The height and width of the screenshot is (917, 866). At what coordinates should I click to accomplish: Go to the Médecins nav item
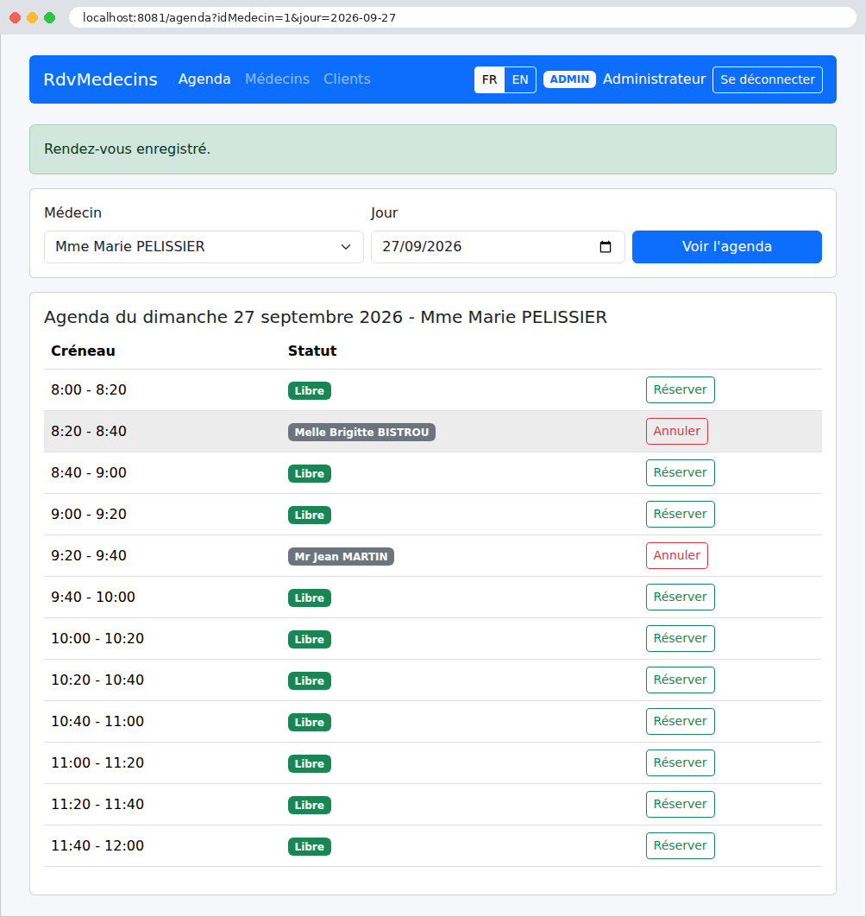pyautogui.click(x=277, y=79)
